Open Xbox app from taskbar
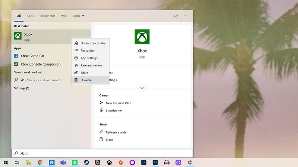This screenshot has width=298, height=167. click(x=109, y=163)
